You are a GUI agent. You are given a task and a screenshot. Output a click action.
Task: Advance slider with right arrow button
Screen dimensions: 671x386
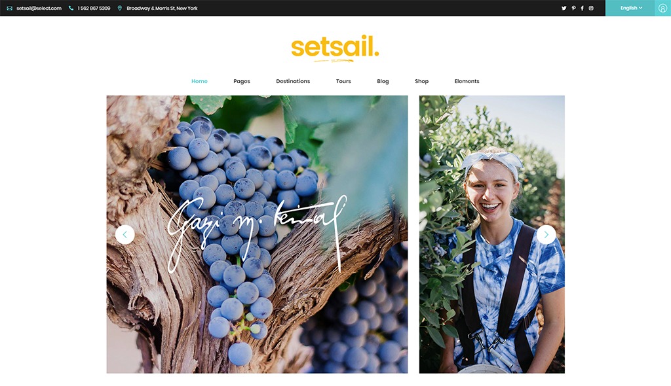pyautogui.click(x=546, y=234)
